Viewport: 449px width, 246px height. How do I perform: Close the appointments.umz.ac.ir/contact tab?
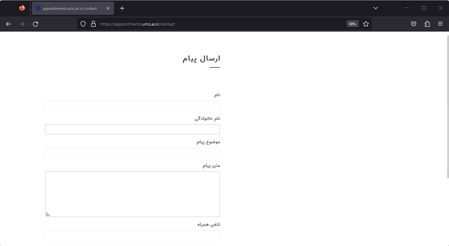(x=108, y=8)
